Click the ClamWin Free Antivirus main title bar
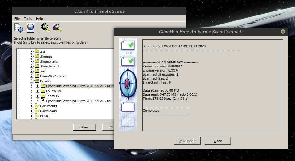Screen dimensions: 295x161 [99, 11]
